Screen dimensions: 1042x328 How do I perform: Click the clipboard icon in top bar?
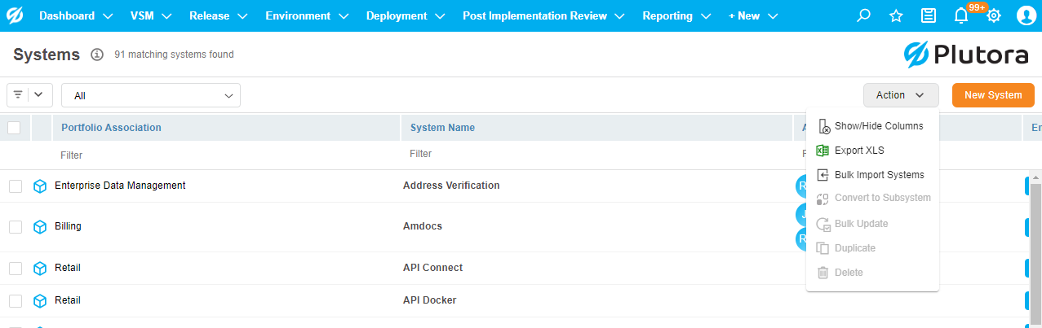(929, 15)
